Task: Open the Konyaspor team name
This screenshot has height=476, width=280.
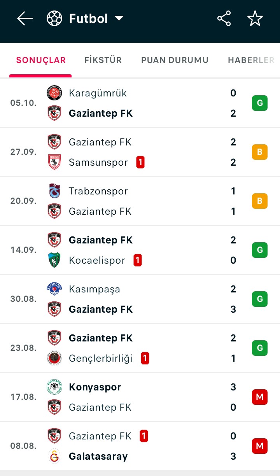Action: [x=95, y=387]
